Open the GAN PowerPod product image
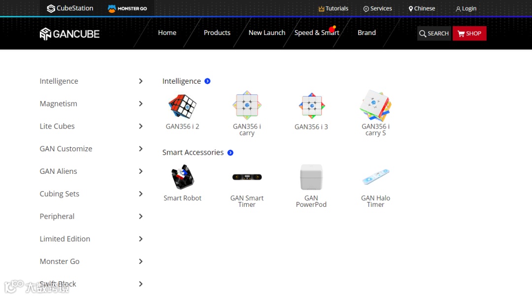Screen dimensions: 532x297 pyautogui.click(x=311, y=177)
